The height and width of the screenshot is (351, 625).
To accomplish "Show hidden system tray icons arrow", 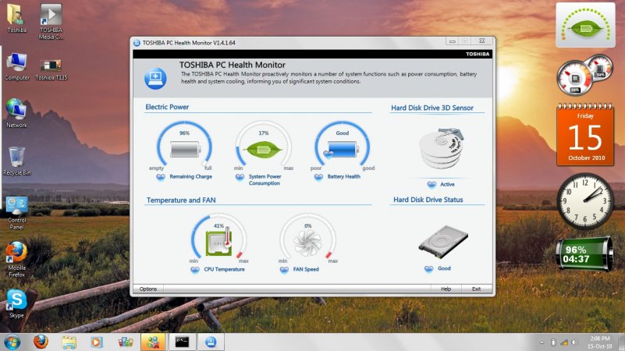I will 542,342.
